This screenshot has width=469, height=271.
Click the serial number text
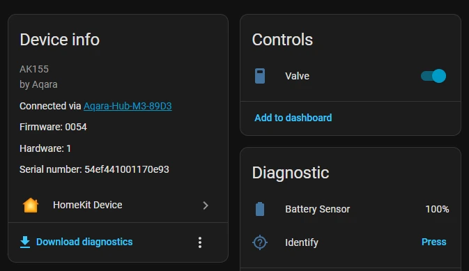point(94,169)
